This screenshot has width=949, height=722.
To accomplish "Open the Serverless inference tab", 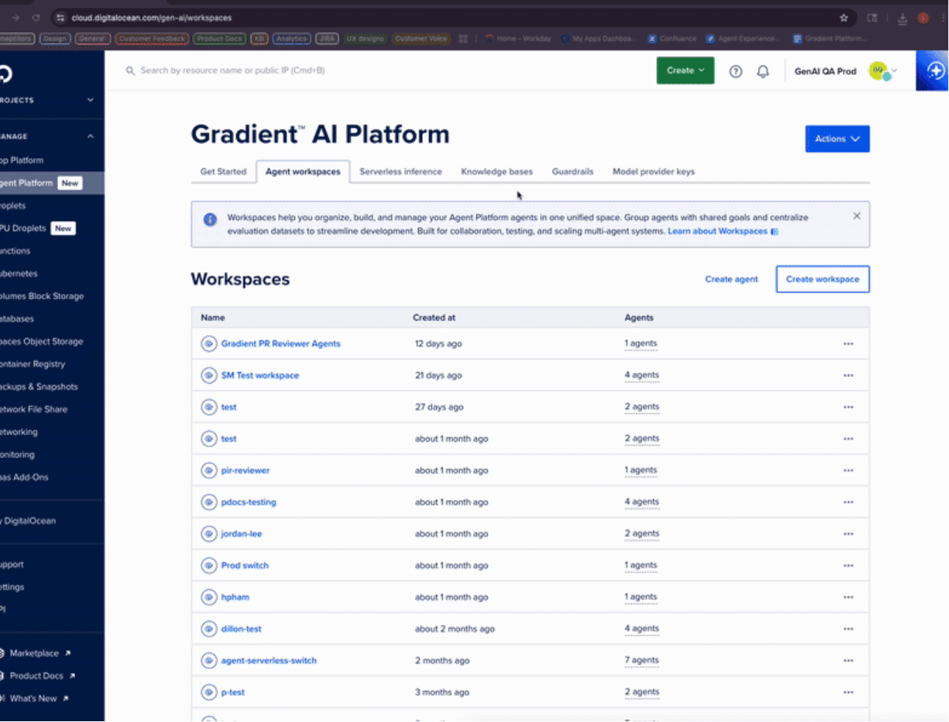I will pyautogui.click(x=400, y=172).
